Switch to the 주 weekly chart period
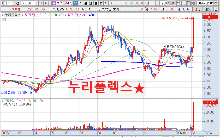Image resolution: width=220 pixels, height=137 pixels. pyautogui.click(x=81, y=3)
